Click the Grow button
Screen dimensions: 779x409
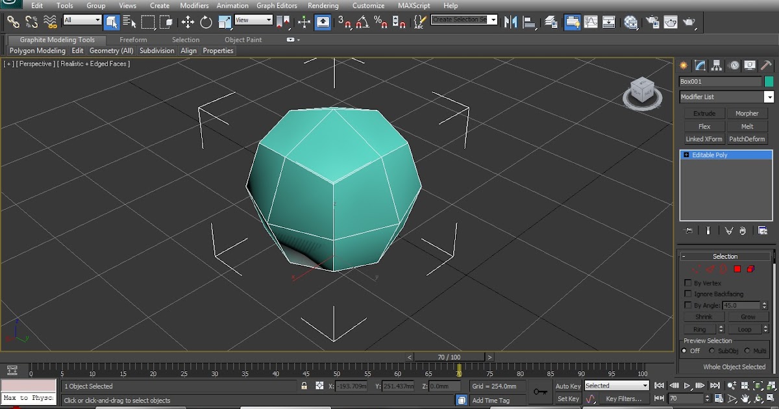click(748, 317)
